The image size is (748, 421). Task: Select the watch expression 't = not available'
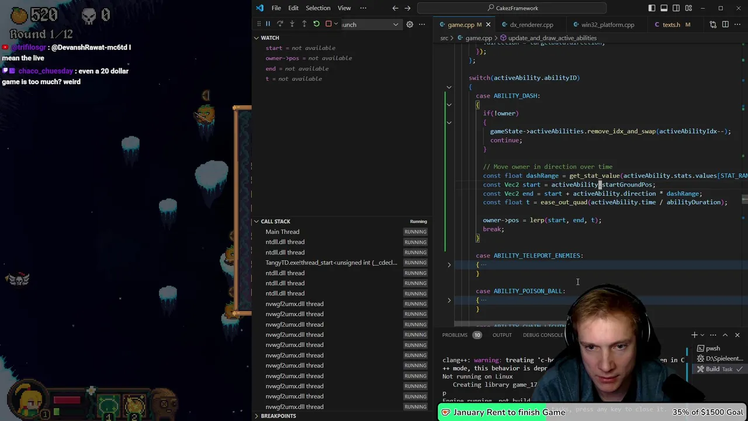pyautogui.click(x=293, y=79)
